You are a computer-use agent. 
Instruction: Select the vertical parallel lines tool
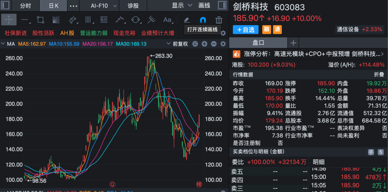[88, 19]
